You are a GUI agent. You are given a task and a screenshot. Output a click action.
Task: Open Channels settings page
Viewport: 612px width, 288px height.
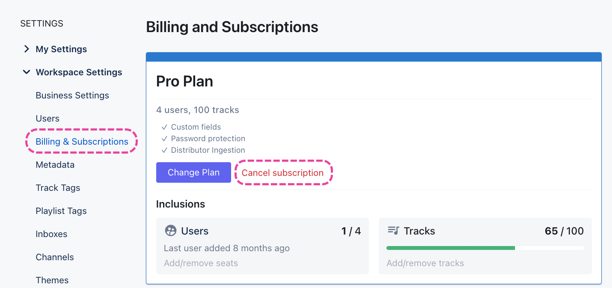pos(55,257)
